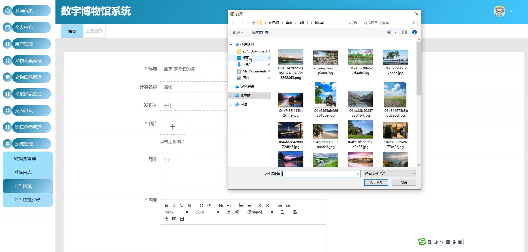Clear text formatting in the editor
Screen dimensions: 528x252
(x=295, y=212)
